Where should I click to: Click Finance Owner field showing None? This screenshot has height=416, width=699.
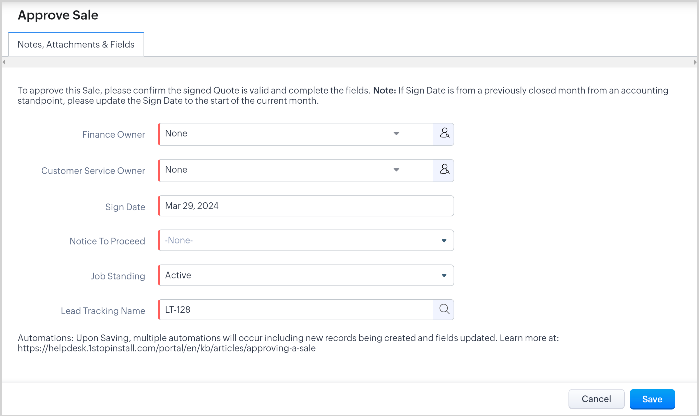coord(275,134)
